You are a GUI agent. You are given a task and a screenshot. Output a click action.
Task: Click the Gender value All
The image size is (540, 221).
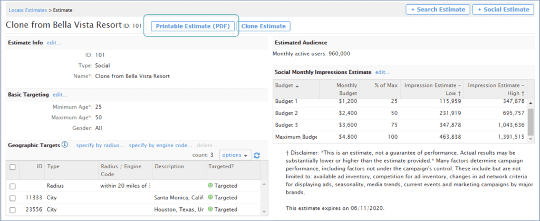[x=99, y=128]
